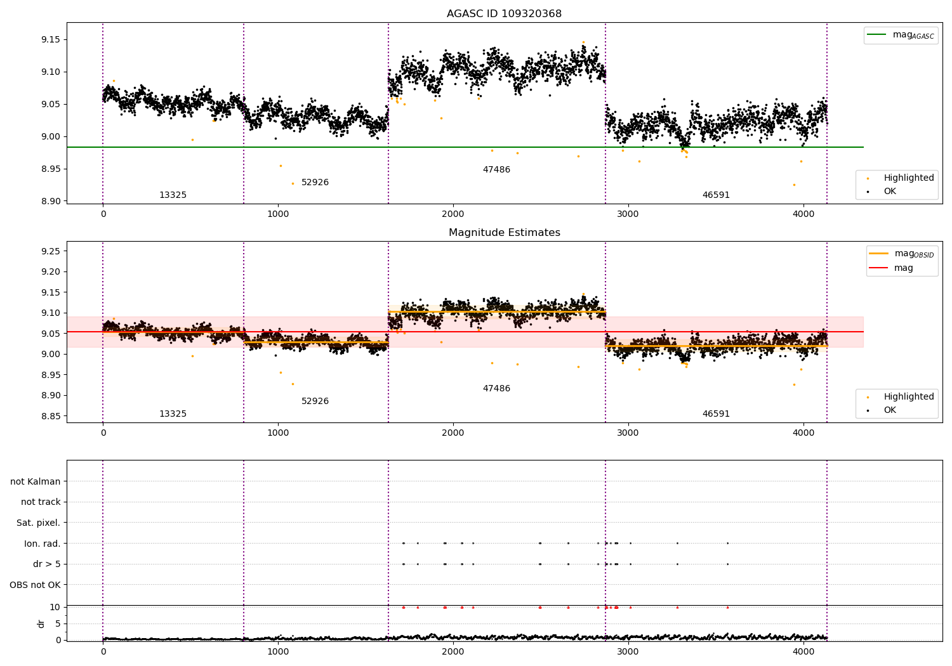Click the "AGASC ID 109320368" plot title
This screenshot has width=952, height=666.
[x=504, y=14]
